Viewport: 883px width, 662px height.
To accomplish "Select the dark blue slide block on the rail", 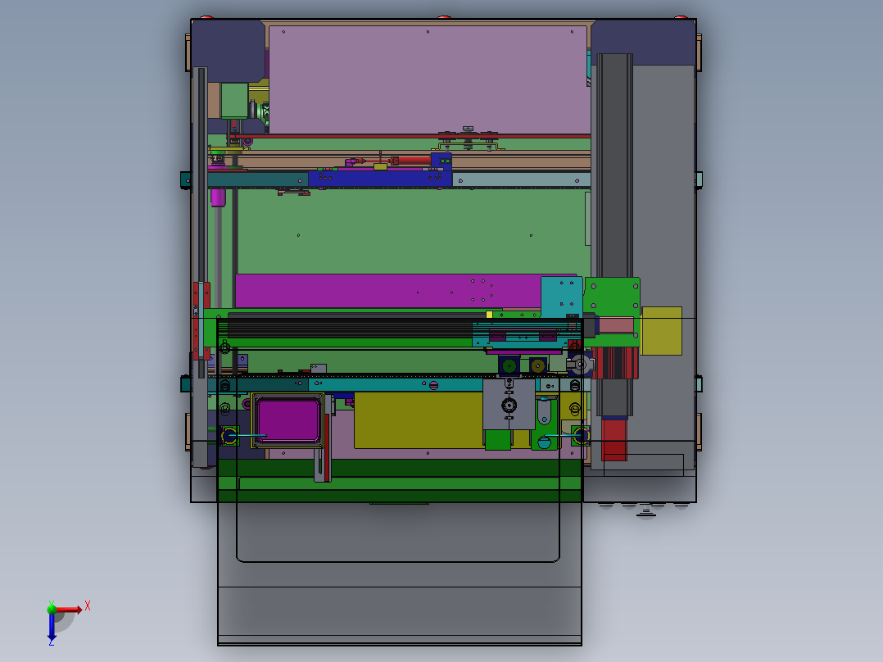I will pyautogui.click(x=380, y=179).
